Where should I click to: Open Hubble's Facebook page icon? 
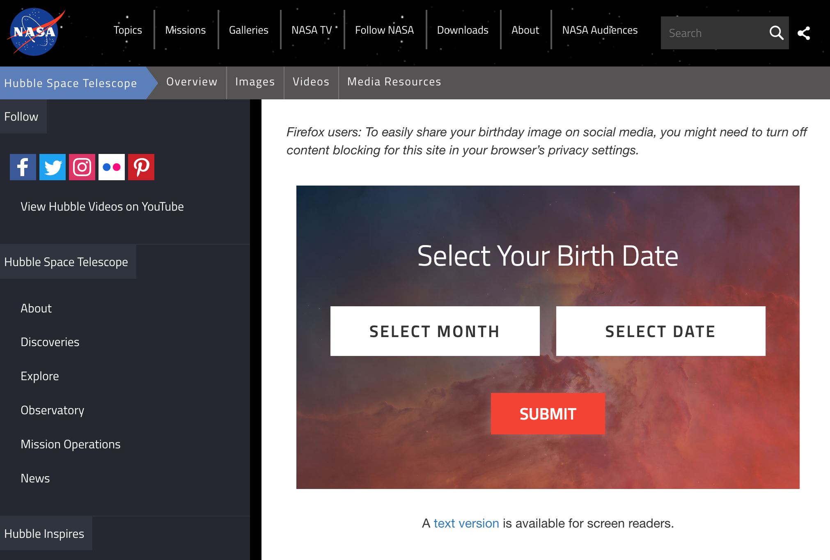pos(23,167)
